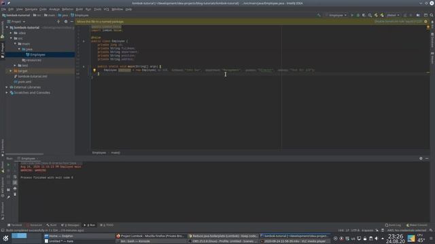
Task: Clear run console with trash icon
Action: [x=15, y=195]
